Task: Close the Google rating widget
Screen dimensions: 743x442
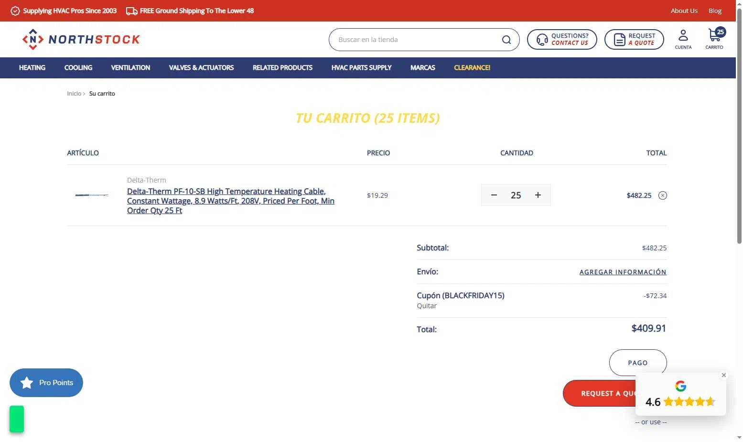Action: click(x=724, y=375)
